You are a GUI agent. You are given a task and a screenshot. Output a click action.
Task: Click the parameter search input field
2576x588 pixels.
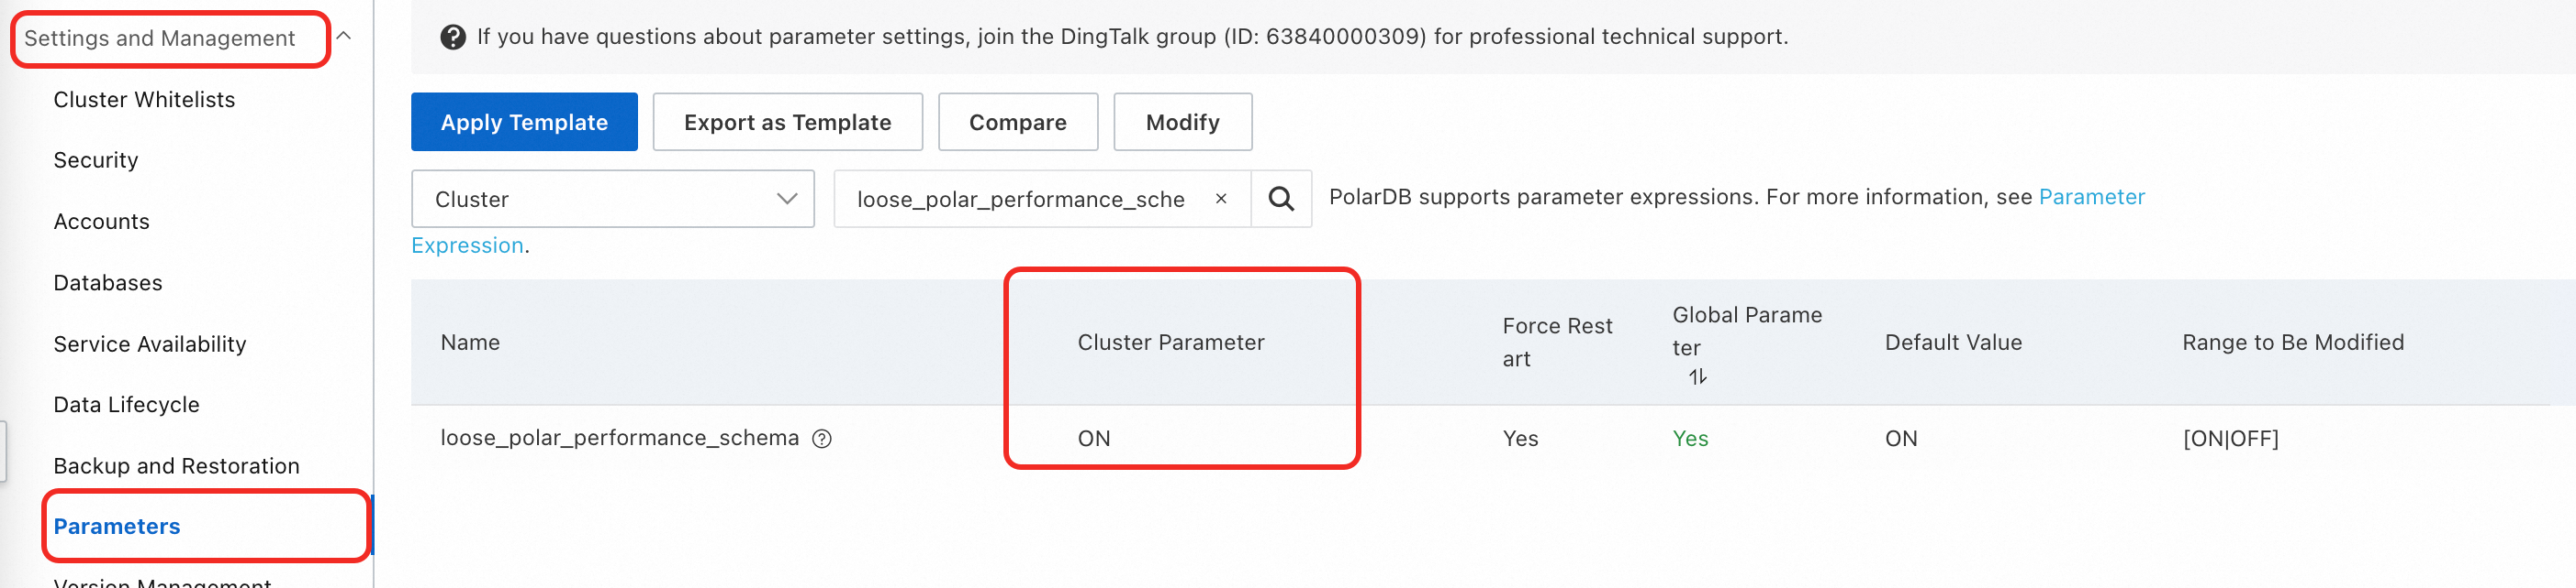pos(1020,199)
